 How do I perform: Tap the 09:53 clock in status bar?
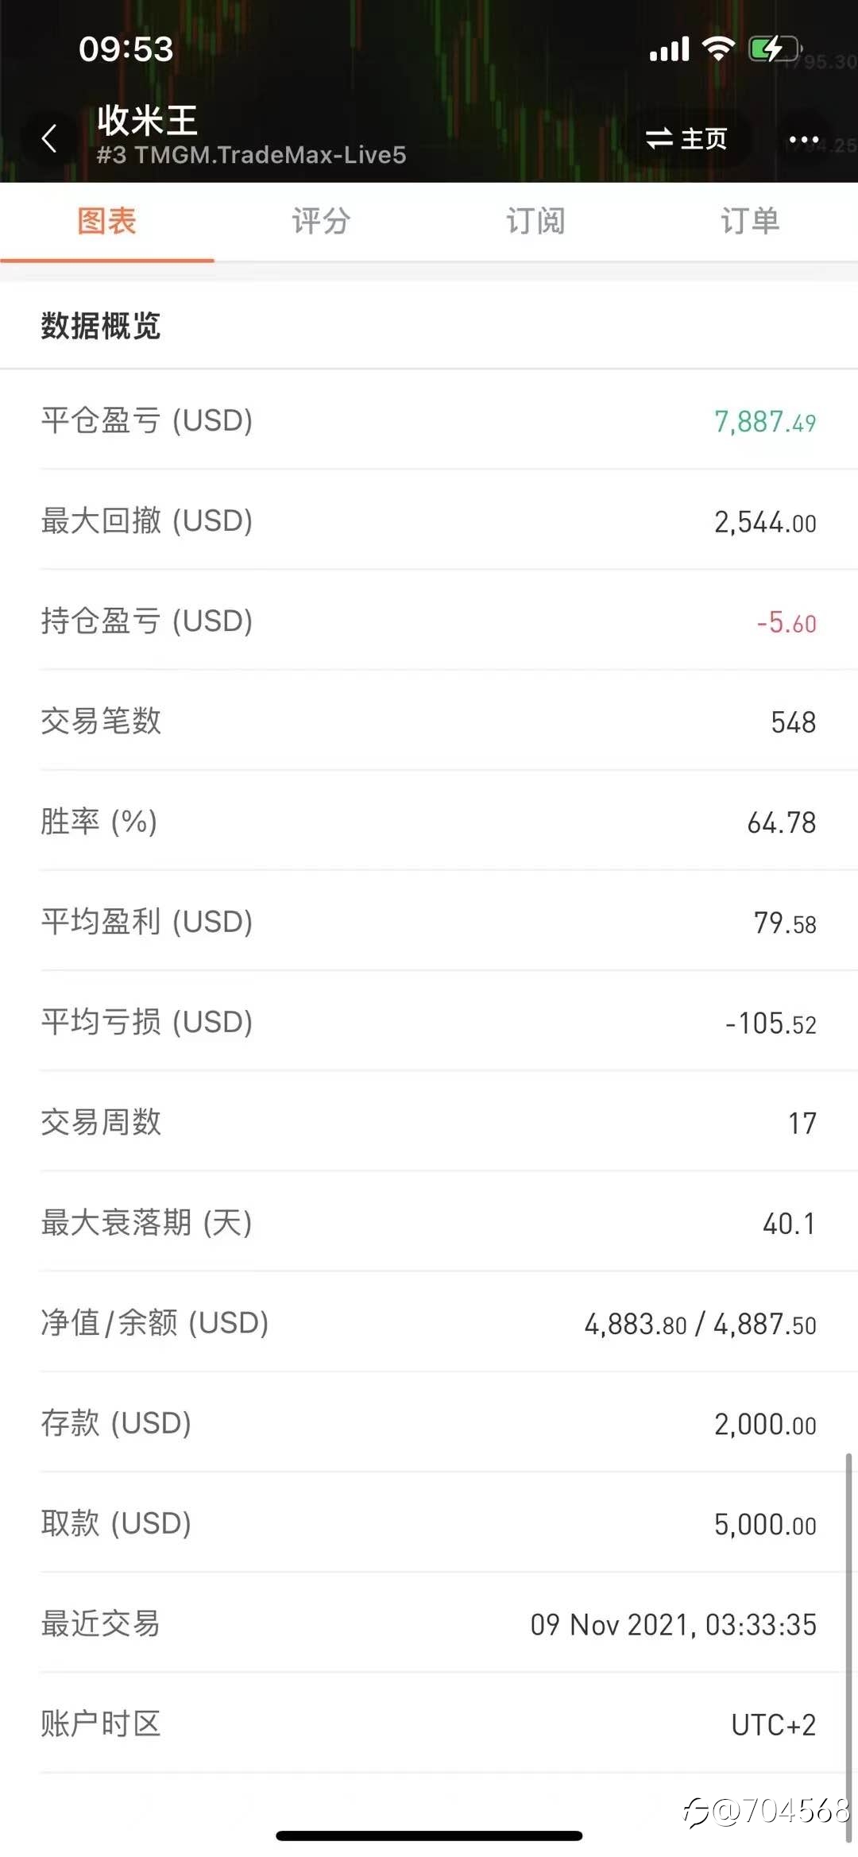coord(126,49)
